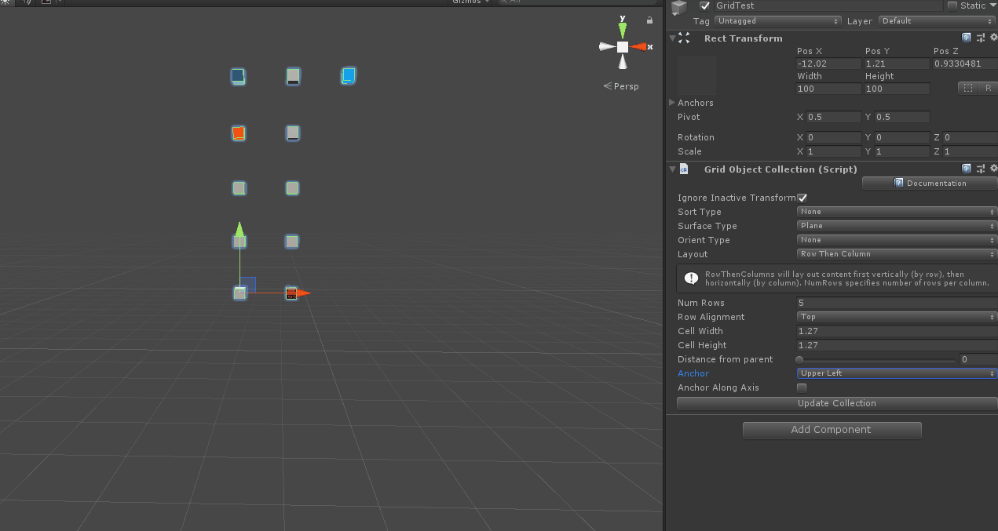Open the Anchor dropdown showing Upper Left
The height and width of the screenshot is (531, 998).
click(x=897, y=373)
